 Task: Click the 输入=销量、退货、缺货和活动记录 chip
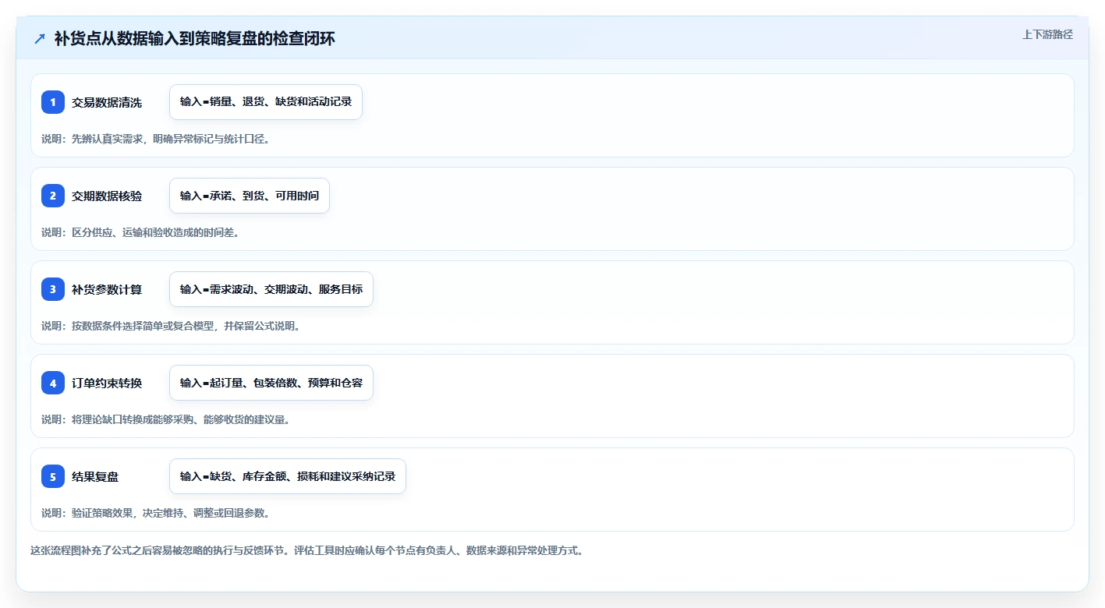point(266,102)
